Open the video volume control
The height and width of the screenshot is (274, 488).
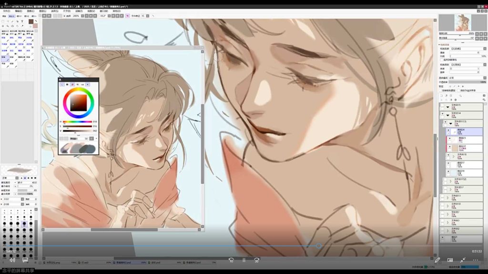pos(12,260)
